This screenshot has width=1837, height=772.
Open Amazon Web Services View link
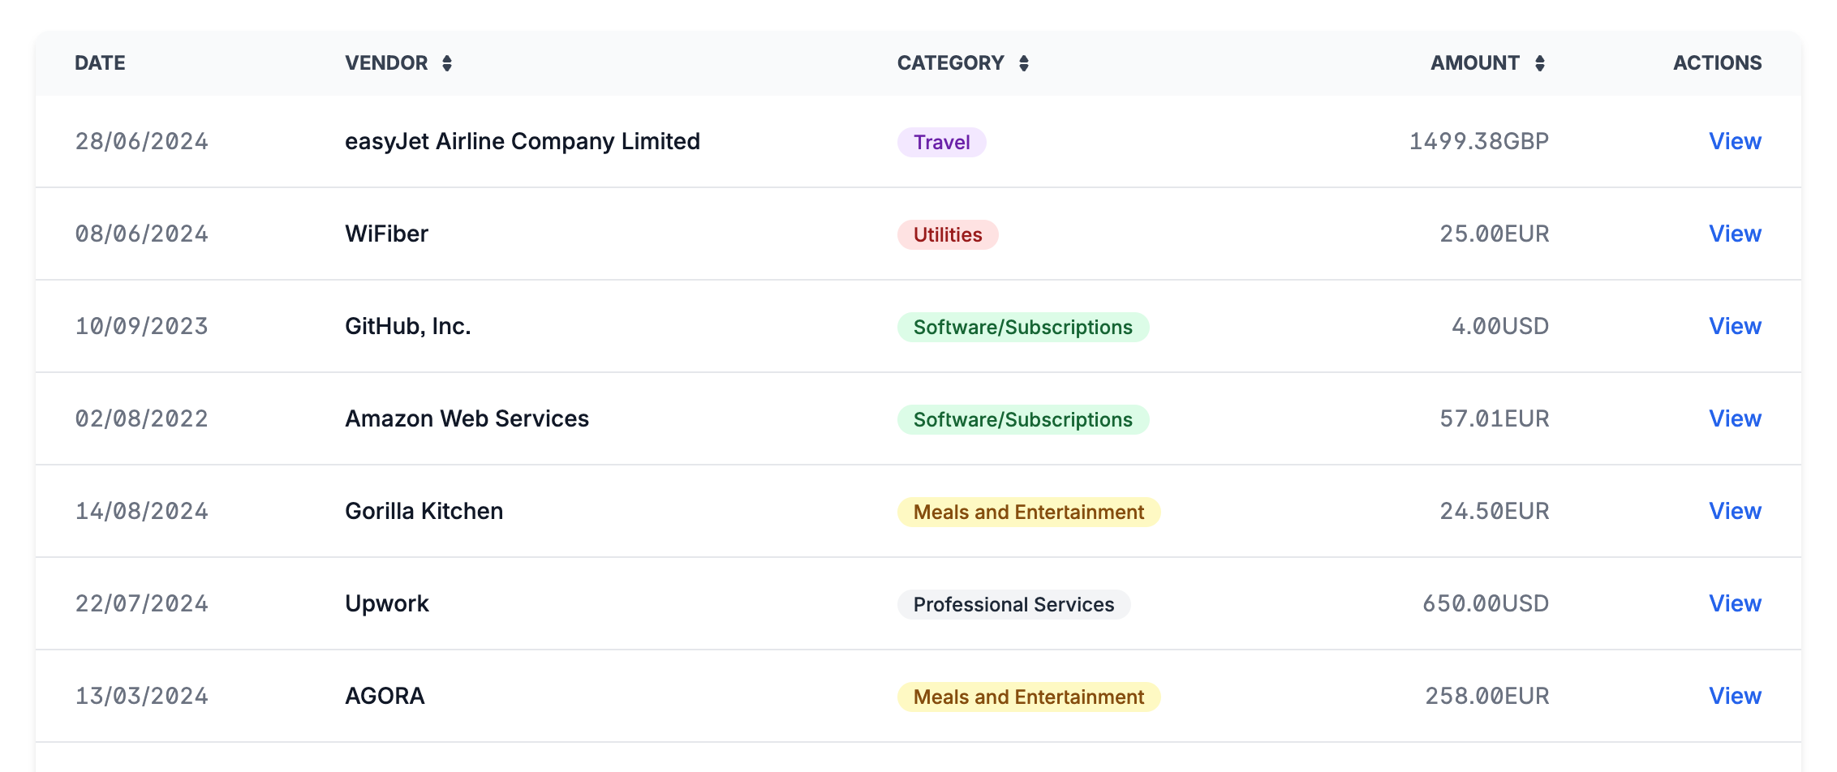tap(1734, 419)
